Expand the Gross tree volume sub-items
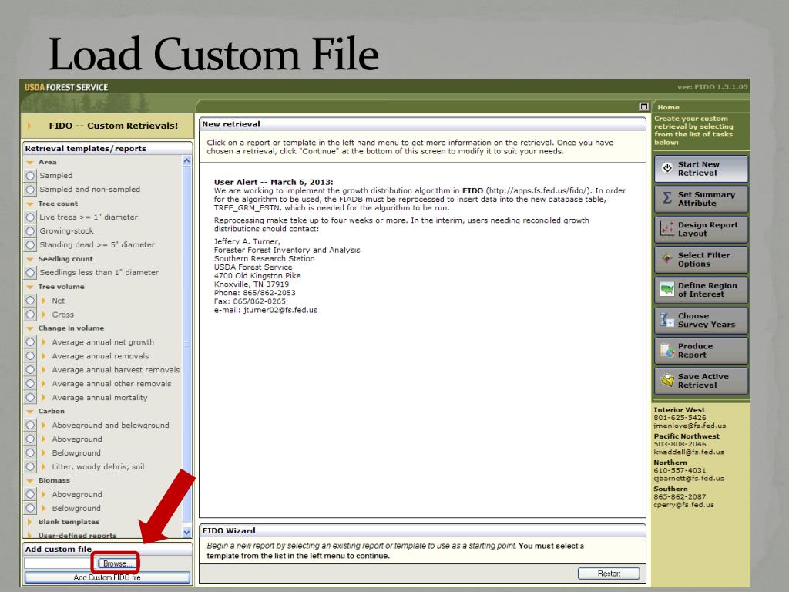Viewport: 789px width, 592px height. pyautogui.click(x=43, y=314)
